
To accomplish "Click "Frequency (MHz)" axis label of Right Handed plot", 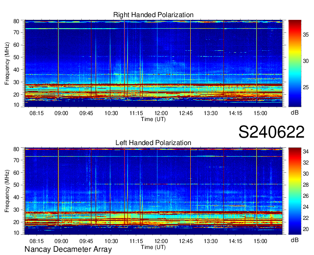I will 7,63.
